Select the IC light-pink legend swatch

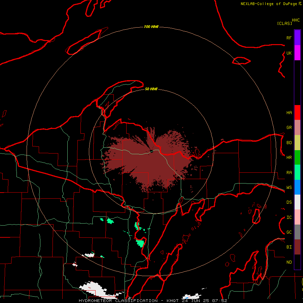pyautogui.click(x=297, y=217)
